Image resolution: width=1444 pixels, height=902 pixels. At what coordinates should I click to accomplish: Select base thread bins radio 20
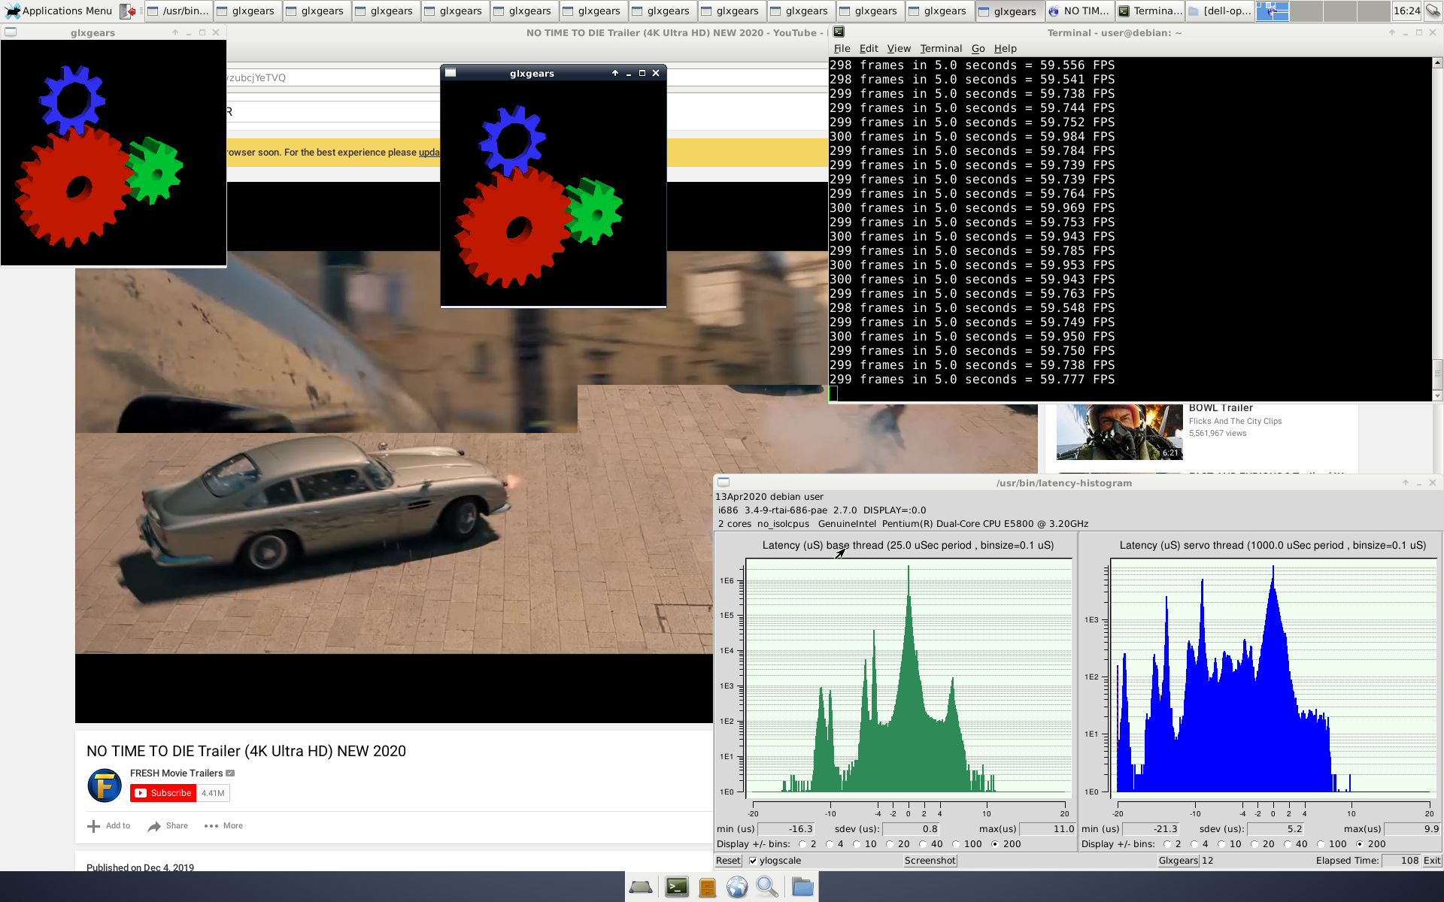pos(890,844)
